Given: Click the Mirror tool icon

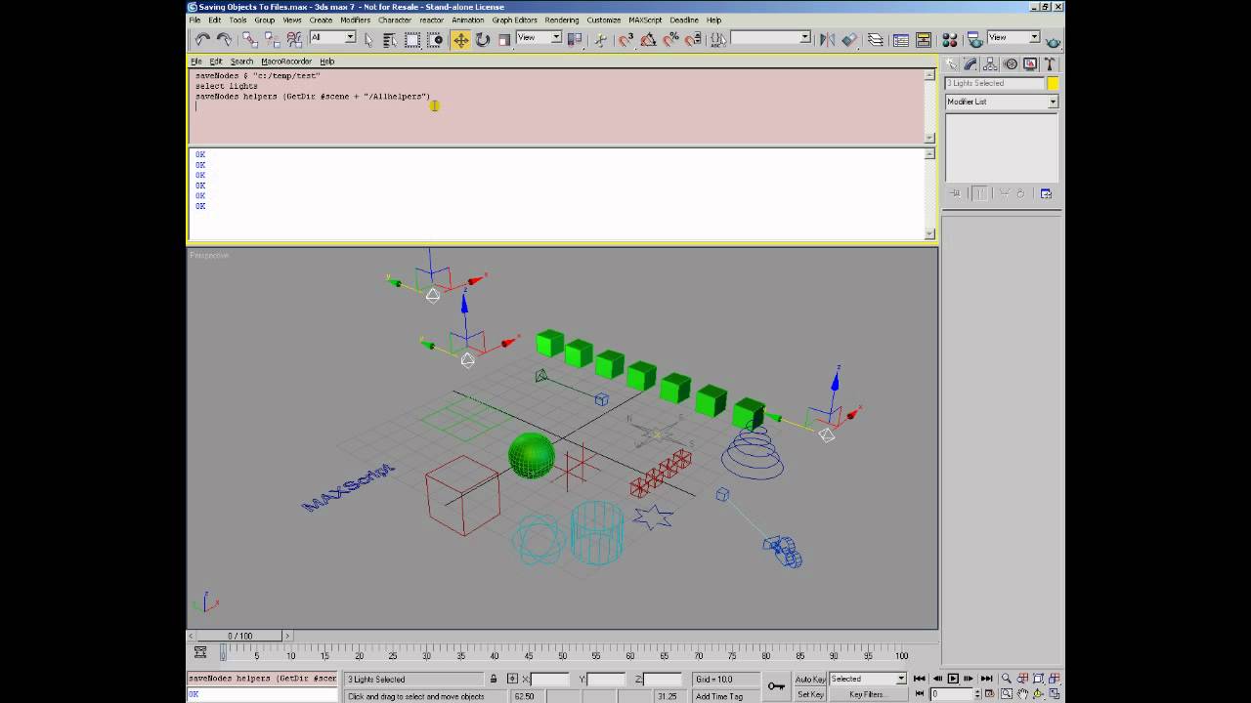Looking at the screenshot, I should point(827,40).
